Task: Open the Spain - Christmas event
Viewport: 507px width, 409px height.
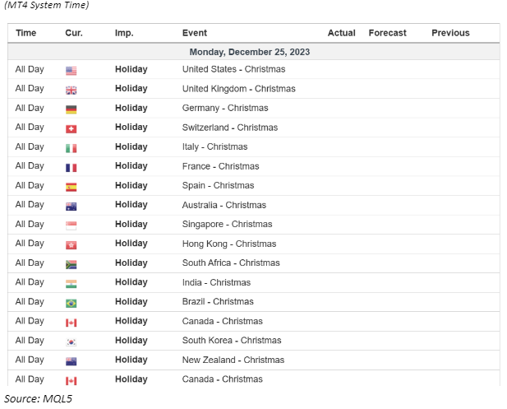Action: [x=218, y=186]
